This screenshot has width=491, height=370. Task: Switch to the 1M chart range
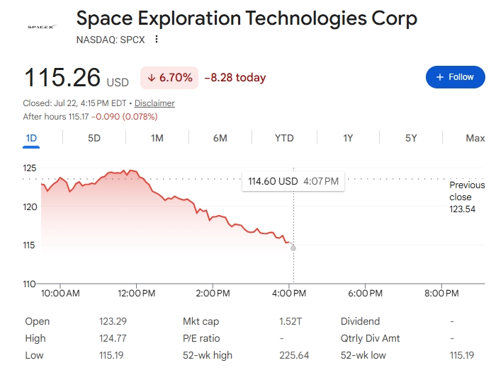(157, 138)
